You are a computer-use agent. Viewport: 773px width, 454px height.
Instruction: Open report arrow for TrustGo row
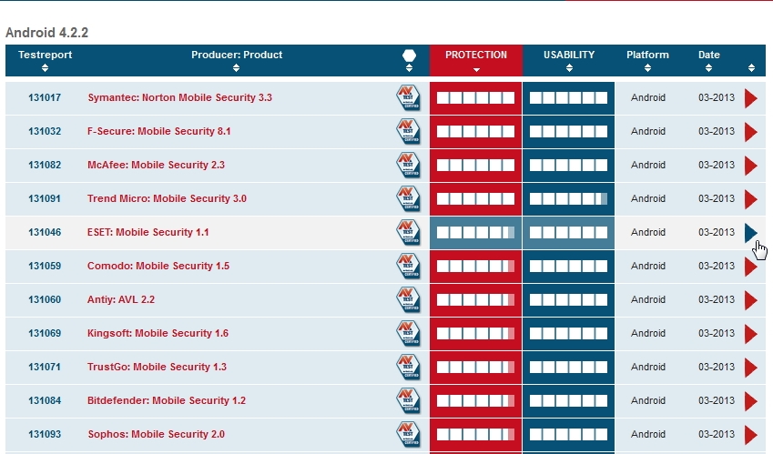(x=751, y=368)
